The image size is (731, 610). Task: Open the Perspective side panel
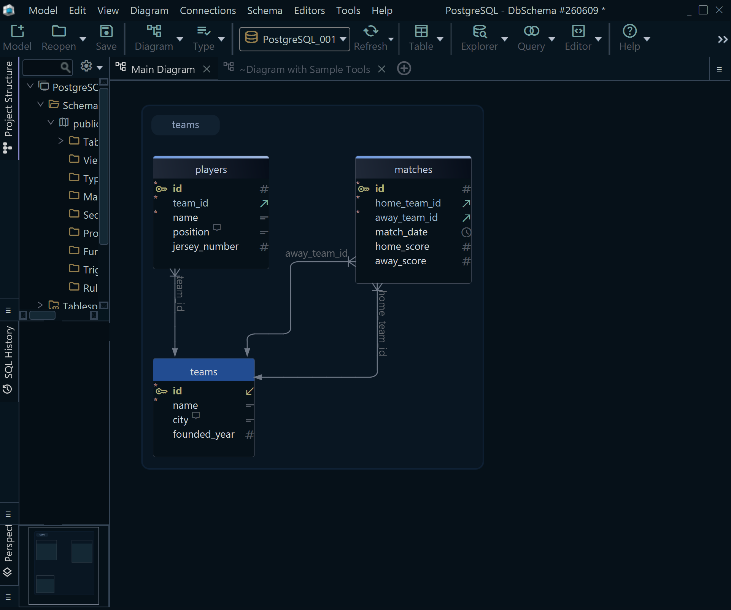pos(8,551)
